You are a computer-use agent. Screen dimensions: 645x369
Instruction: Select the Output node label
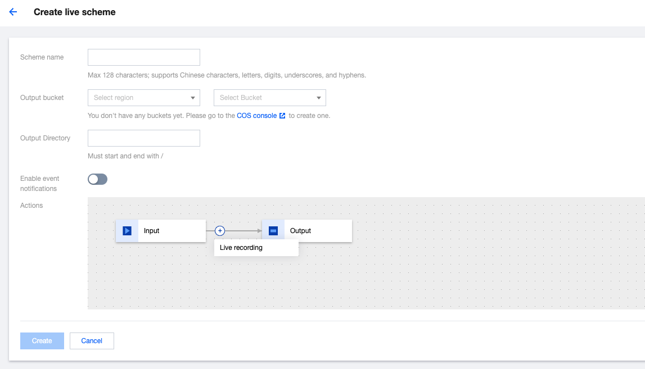(x=300, y=231)
